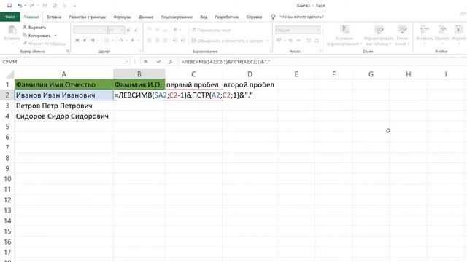This screenshot has height=262, width=467.
Task: Click cell второй пробел
Action: (250, 84)
